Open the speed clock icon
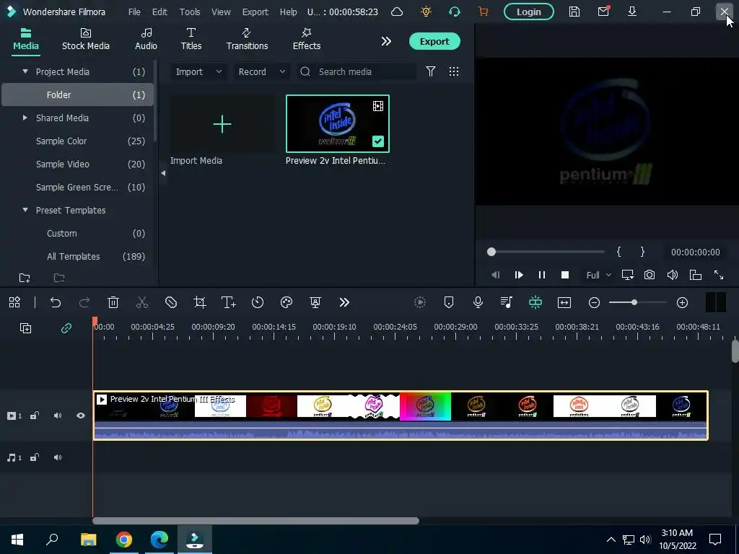The image size is (739, 554). click(x=258, y=302)
